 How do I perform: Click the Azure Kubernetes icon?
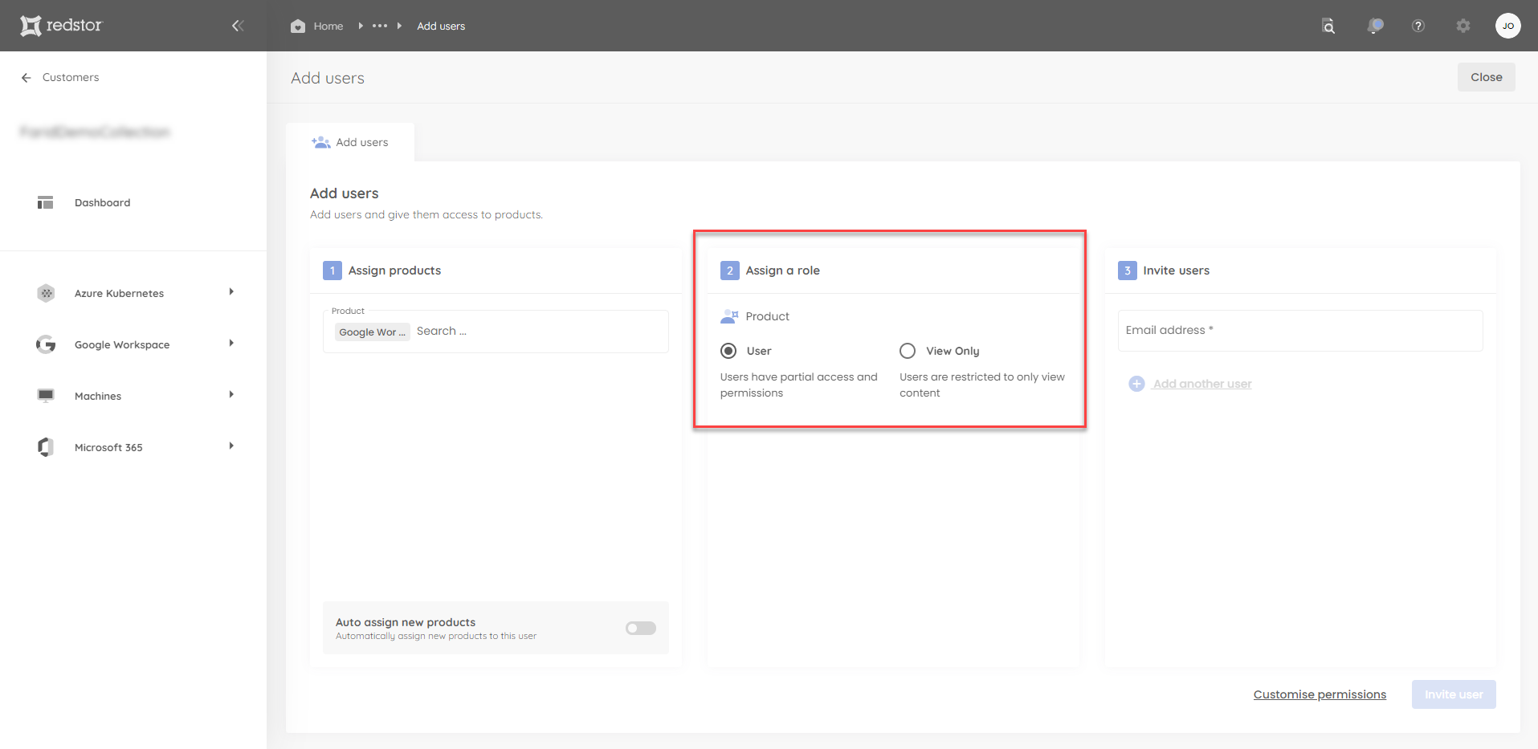click(46, 293)
